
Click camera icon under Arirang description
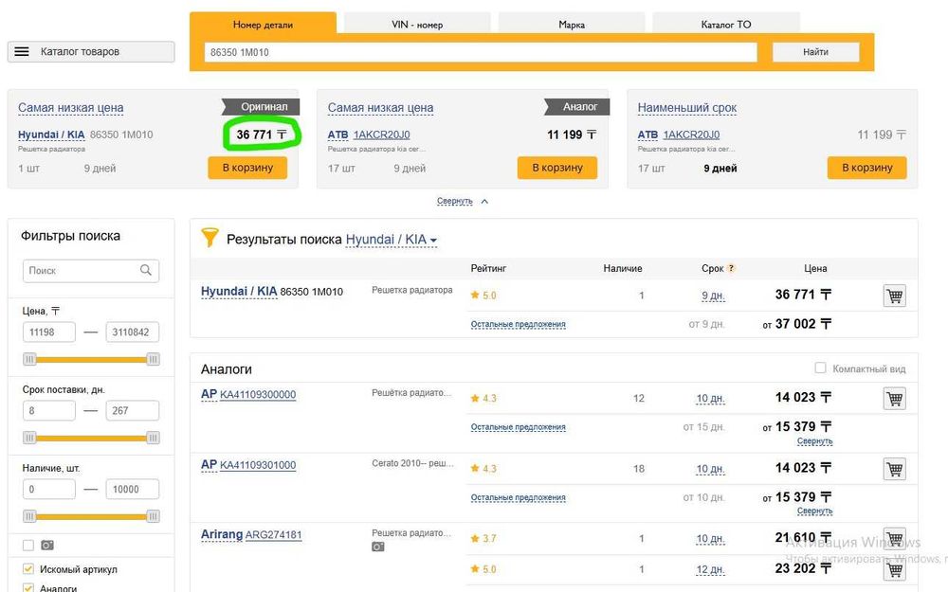378,547
